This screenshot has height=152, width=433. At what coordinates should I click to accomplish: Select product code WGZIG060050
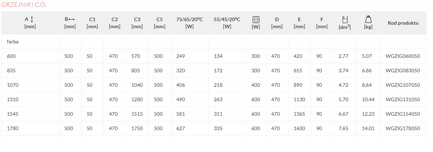[403, 56]
